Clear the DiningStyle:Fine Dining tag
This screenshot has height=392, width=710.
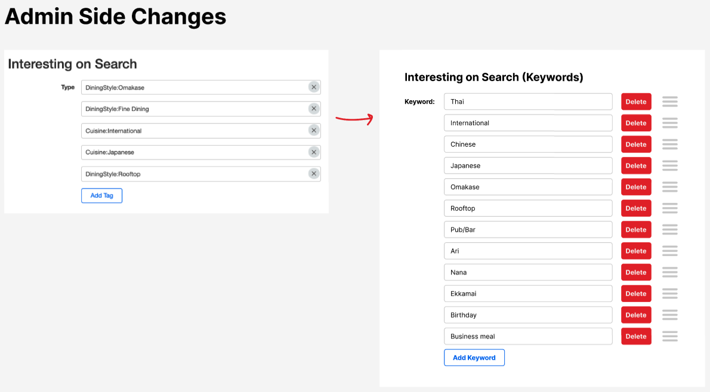point(313,109)
